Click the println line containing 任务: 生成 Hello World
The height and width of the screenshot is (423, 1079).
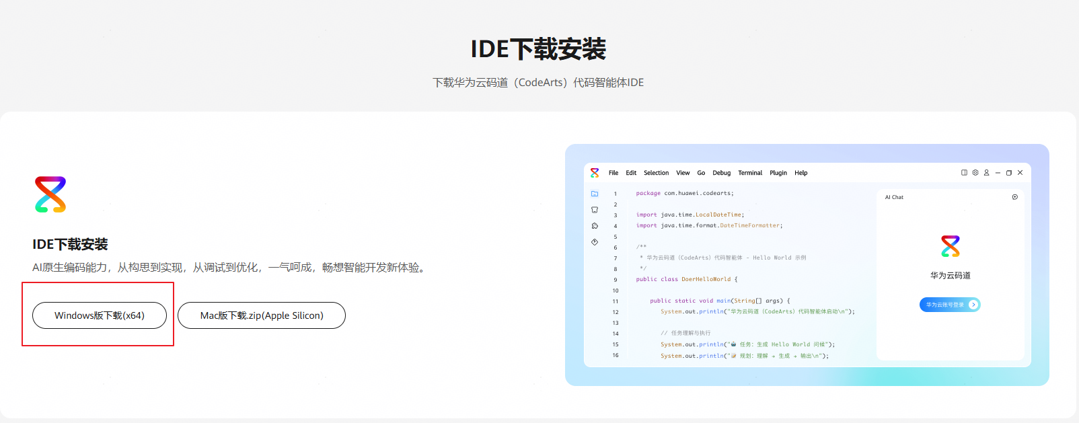[x=747, y=344]
